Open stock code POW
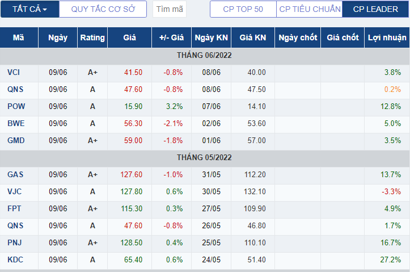The width and height of the screenshot is (410, 272). 16,107
